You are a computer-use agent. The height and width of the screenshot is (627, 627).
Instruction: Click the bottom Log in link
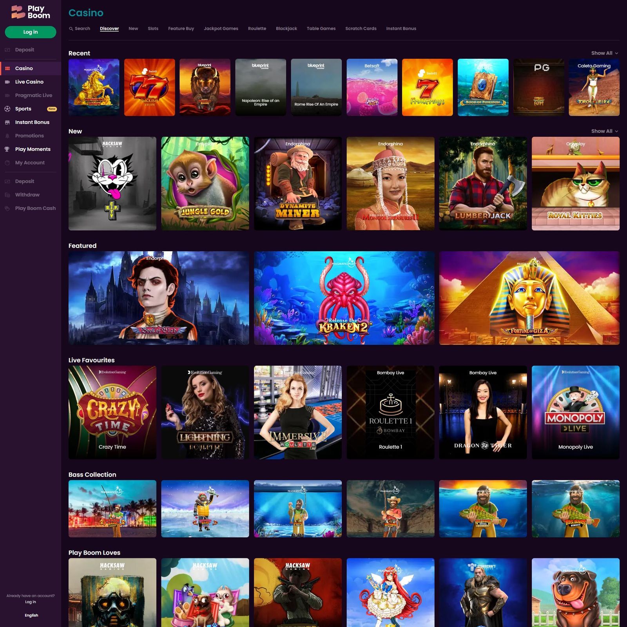[x=31, y=602]
